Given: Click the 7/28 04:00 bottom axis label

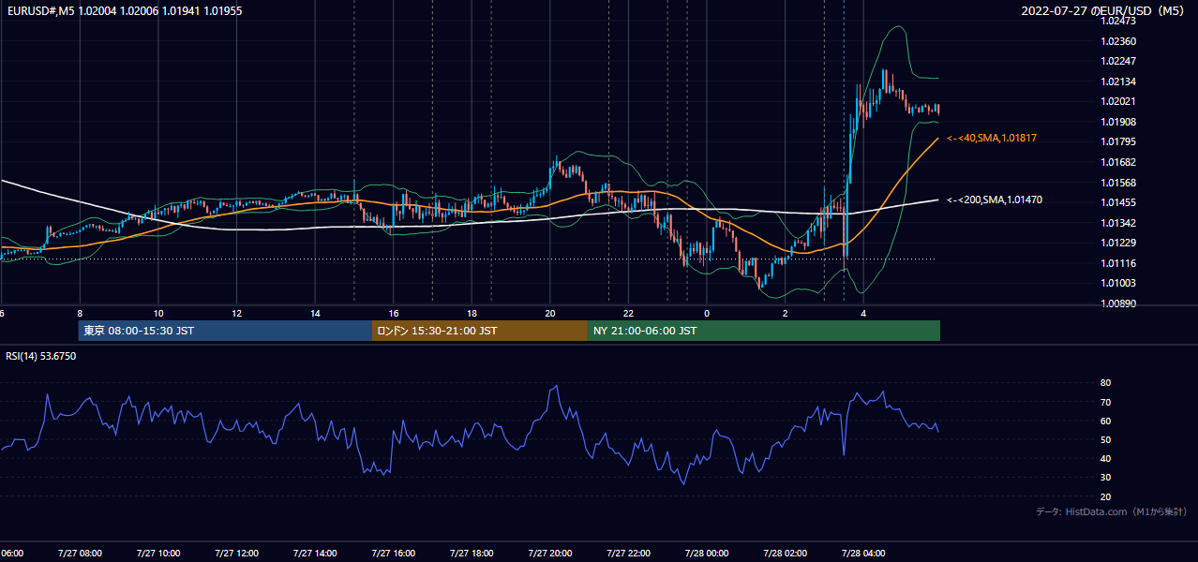Looking at the screenshot, I should point(864,553).
